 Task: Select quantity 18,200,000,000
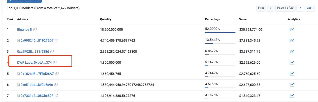(x=112, y=29)
